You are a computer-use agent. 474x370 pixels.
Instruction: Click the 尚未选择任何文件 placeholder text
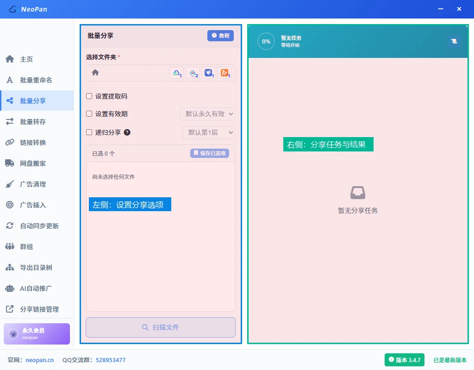113,177
